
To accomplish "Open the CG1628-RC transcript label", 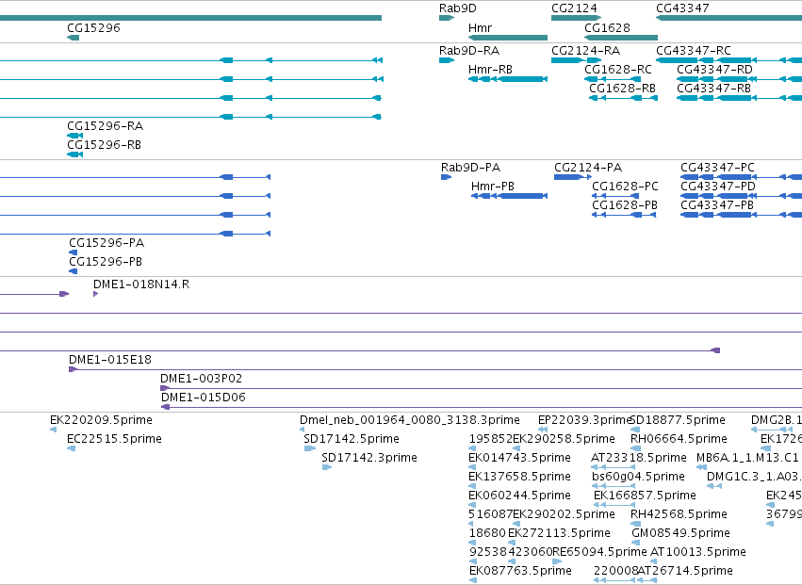I will pyautogui.click(x=618, y=69).
